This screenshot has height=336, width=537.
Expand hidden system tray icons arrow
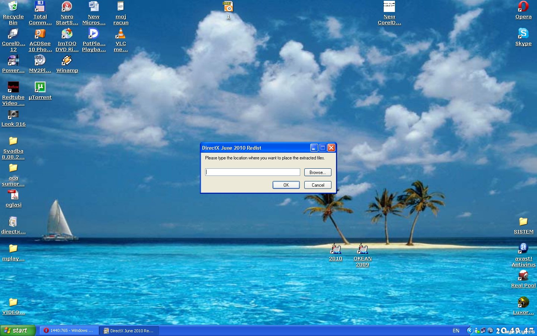pos(470,330)
